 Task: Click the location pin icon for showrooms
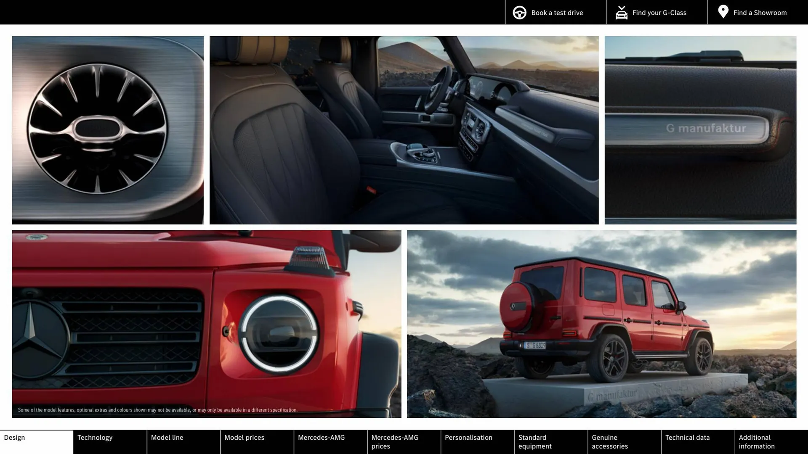723,12
